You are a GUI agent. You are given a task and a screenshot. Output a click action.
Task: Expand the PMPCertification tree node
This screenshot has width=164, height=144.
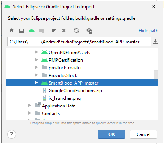[37, 60]
